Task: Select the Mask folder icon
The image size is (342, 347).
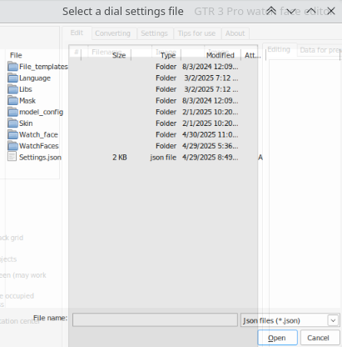Action: click(x=12, y=100)
